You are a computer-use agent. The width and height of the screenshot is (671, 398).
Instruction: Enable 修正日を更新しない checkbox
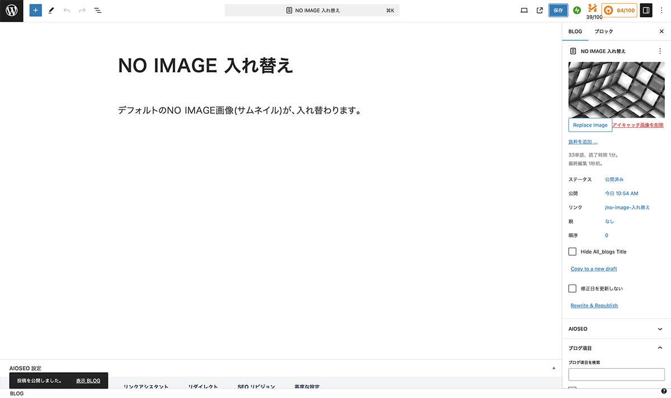[x=572, y=288]
